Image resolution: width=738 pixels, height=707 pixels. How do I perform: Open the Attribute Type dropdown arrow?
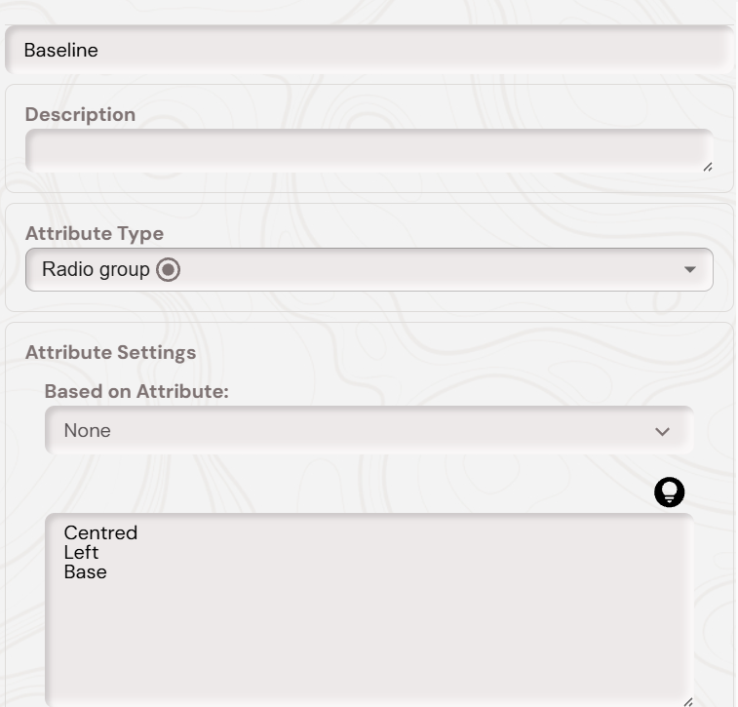pos(690,270)
